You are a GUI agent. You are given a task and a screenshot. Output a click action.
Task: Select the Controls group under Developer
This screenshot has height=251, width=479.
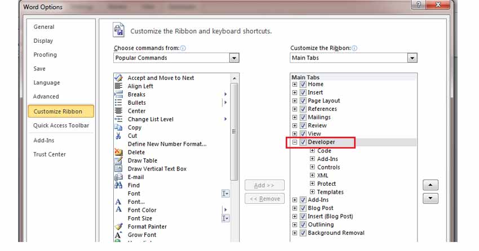click(x=328, y=167)
